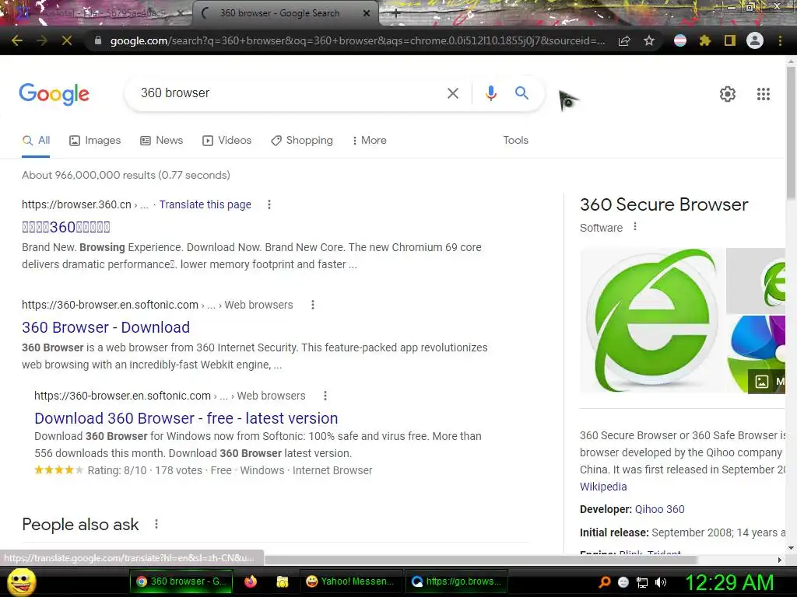Click the blue magnifier search button
The image size is (797, 597).
(x=521, y=93)
